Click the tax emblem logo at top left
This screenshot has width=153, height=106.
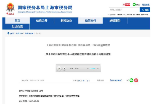point(10,9)
